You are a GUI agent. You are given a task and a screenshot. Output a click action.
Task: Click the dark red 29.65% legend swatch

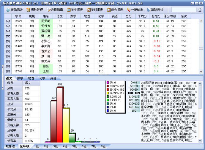[x=108, y=86]
